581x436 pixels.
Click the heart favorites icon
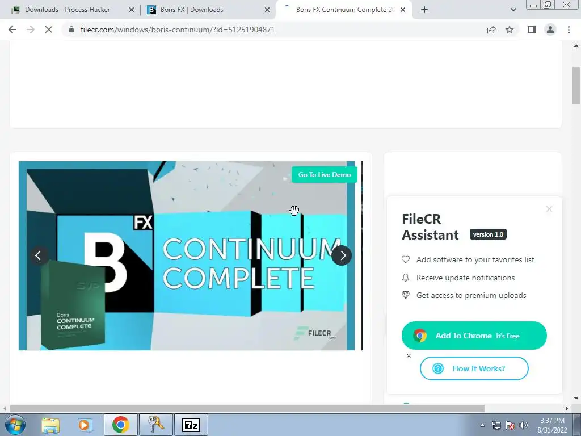(406, 259)
